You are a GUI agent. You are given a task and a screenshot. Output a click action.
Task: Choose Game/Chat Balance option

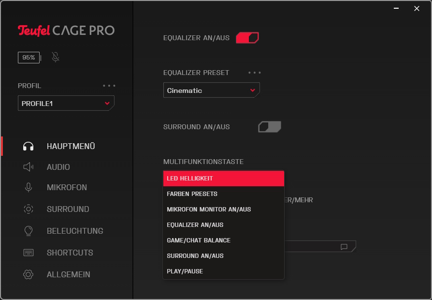pos(199,240)
